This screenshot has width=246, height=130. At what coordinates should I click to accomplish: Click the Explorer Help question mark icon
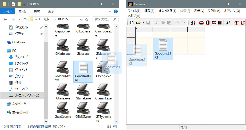coord(116,11)
